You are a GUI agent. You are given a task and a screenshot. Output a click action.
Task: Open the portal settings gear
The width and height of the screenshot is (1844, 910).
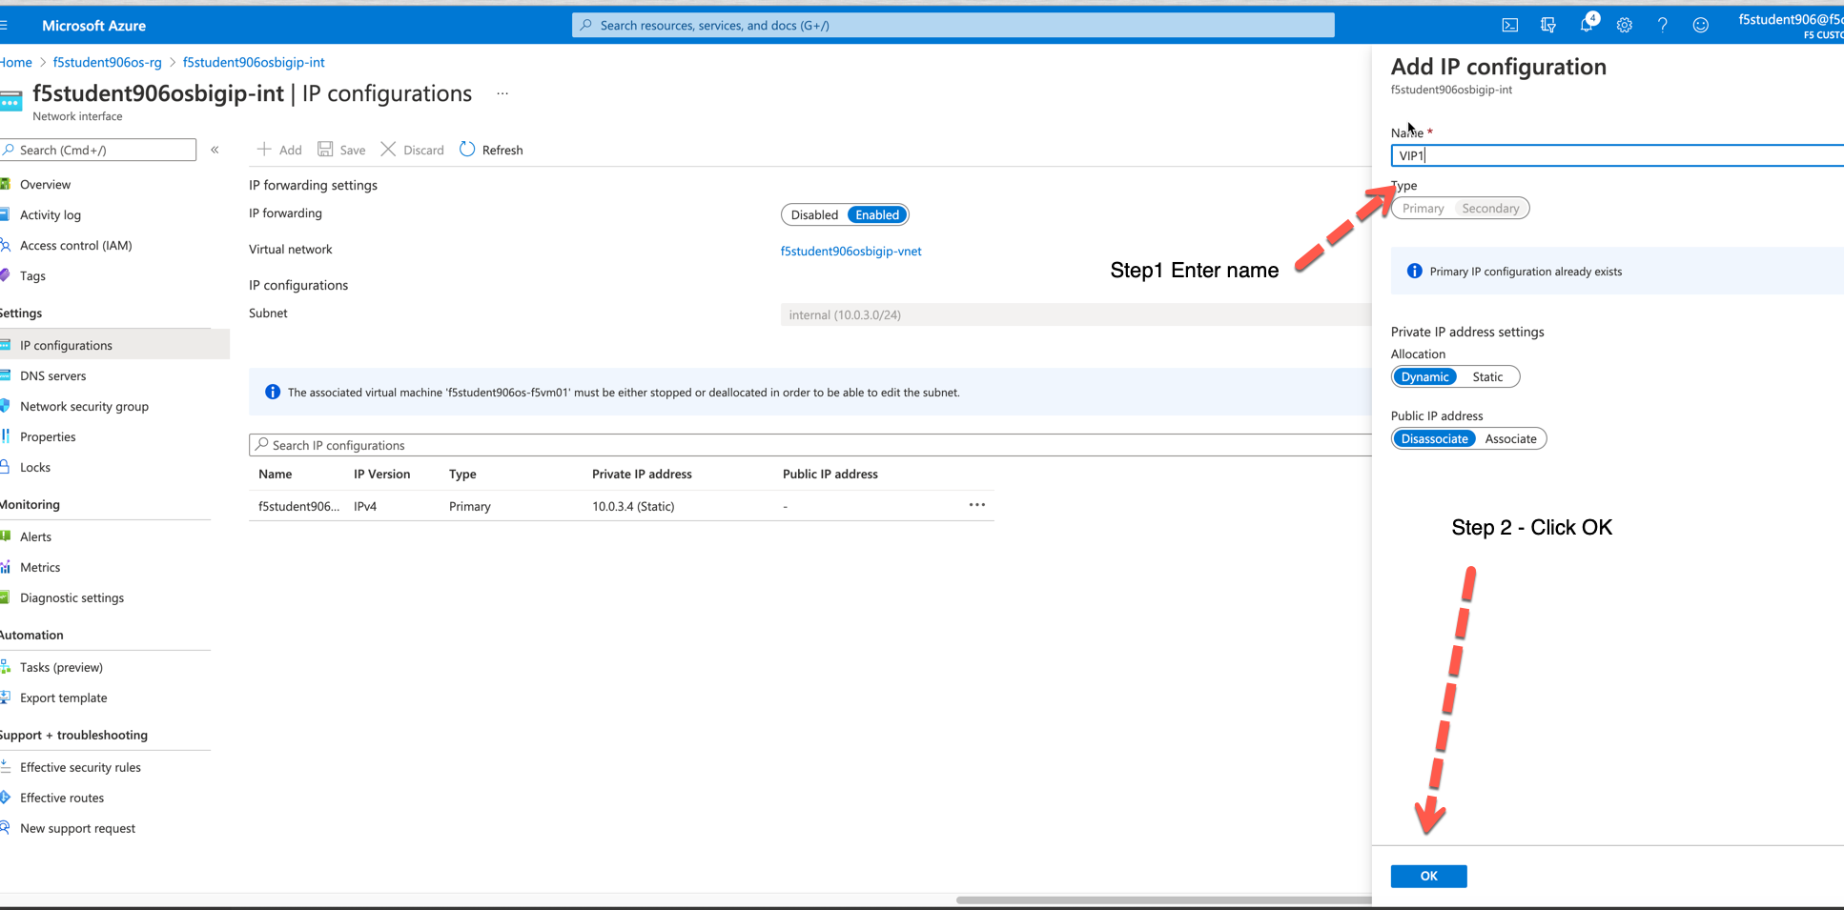pyautogui.click(x=1625, y=25)
